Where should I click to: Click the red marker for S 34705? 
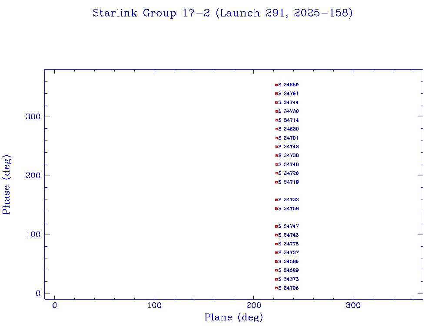click(x=276, y=288)
